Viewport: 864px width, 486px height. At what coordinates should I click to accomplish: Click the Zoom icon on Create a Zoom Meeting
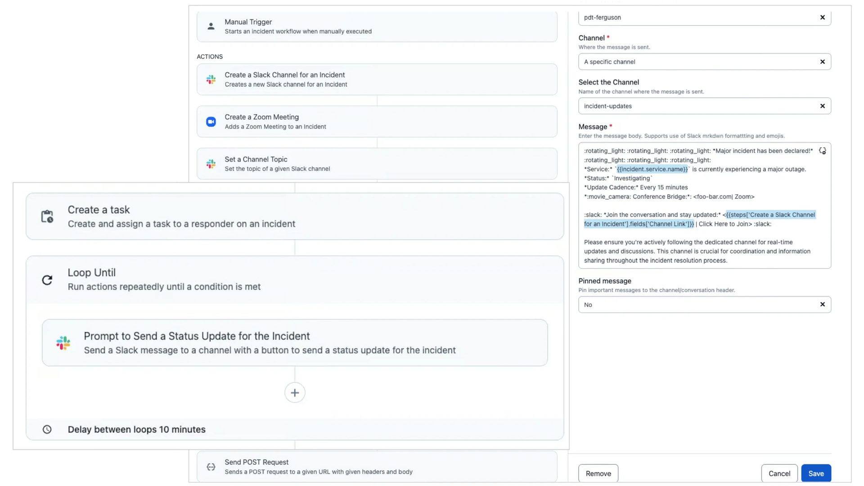(211, 121)
